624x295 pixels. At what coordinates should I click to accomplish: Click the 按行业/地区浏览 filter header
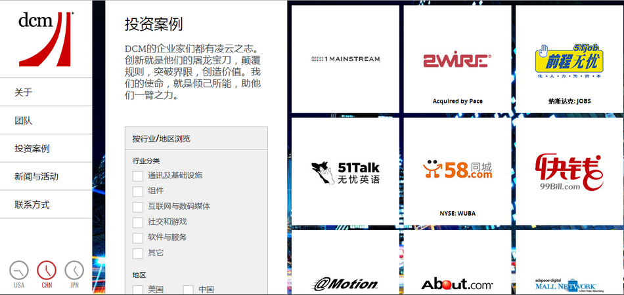click(x=196, y=138)
